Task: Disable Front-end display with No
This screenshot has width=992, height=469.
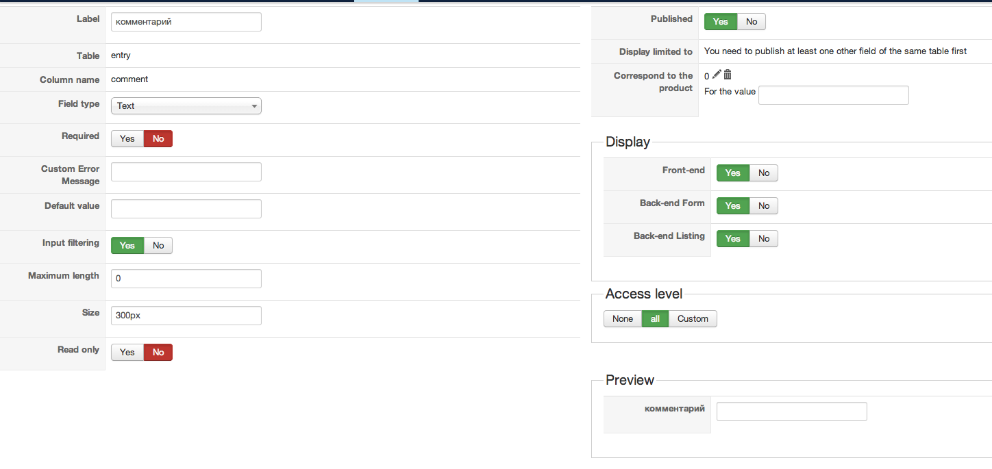Action: (x=764, y=173)
